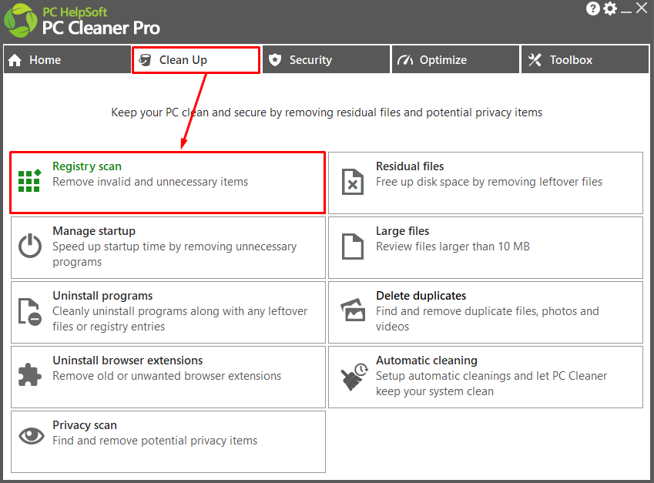This screenshot has width=654, height=483.
Task: Click the Optimize speedometer icon
Action: coord(405,60)
